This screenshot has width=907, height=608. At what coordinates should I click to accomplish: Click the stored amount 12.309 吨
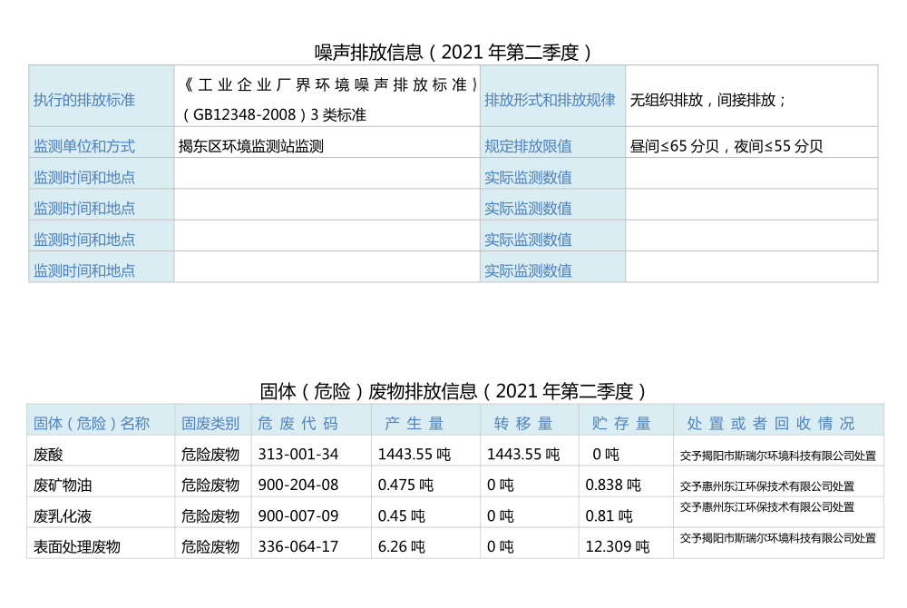(618, 546)
